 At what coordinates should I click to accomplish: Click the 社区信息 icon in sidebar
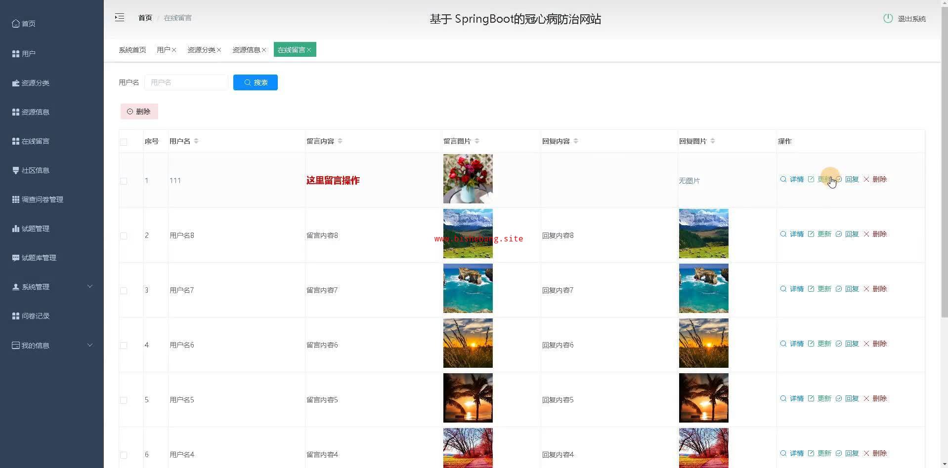[16, 170]
